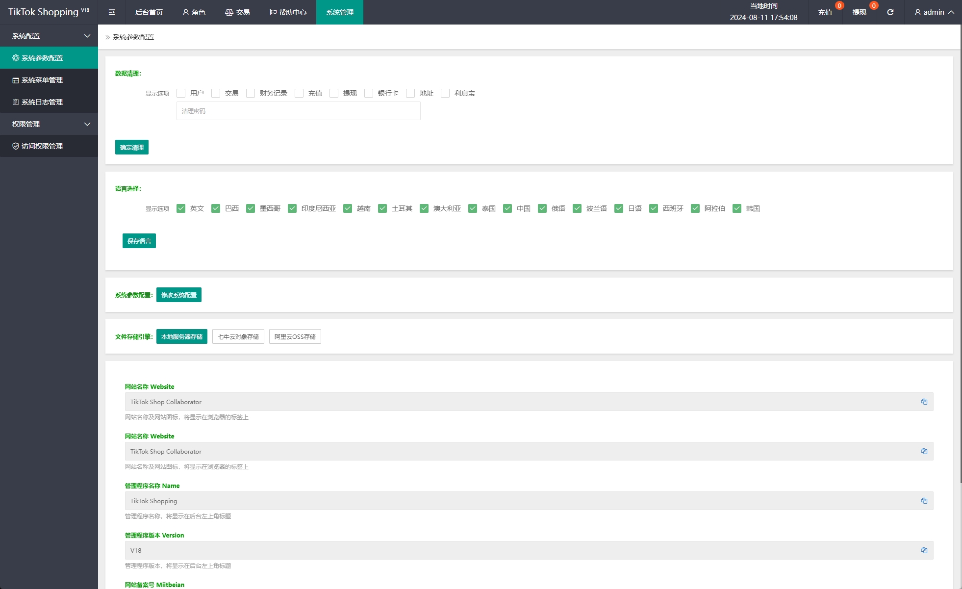Select 七牛云对象存储 storage engine
This screenshot has height=589, width=962.
(x=238, y=336)
